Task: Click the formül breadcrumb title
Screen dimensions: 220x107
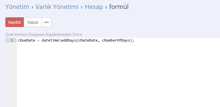Action: (119, 7)
